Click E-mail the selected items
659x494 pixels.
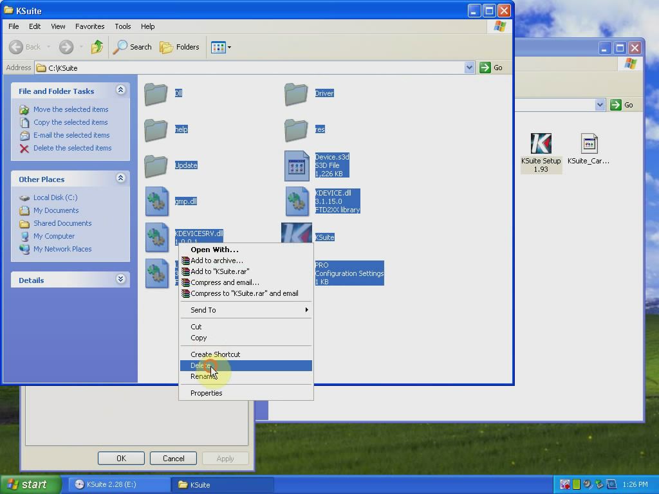coord(71,135)
